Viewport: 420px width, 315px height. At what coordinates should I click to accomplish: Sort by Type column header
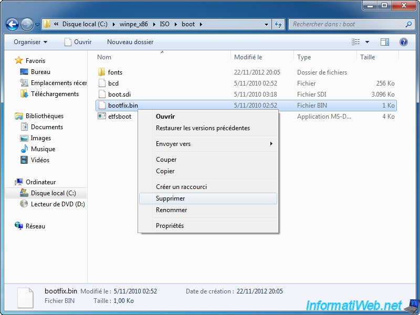[304, 57]
